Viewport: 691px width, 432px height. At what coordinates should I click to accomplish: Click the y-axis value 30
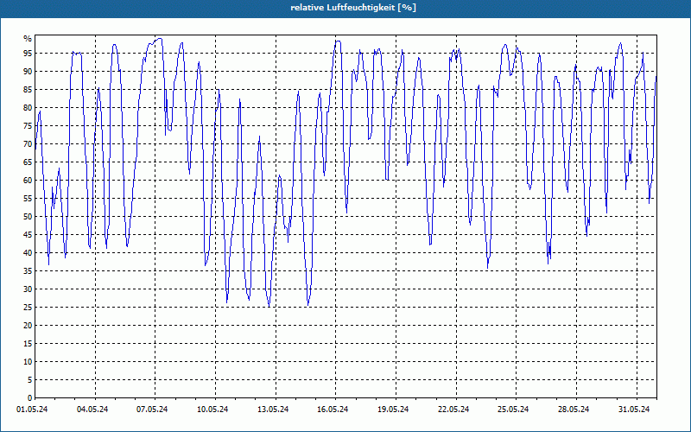[28, 289]
